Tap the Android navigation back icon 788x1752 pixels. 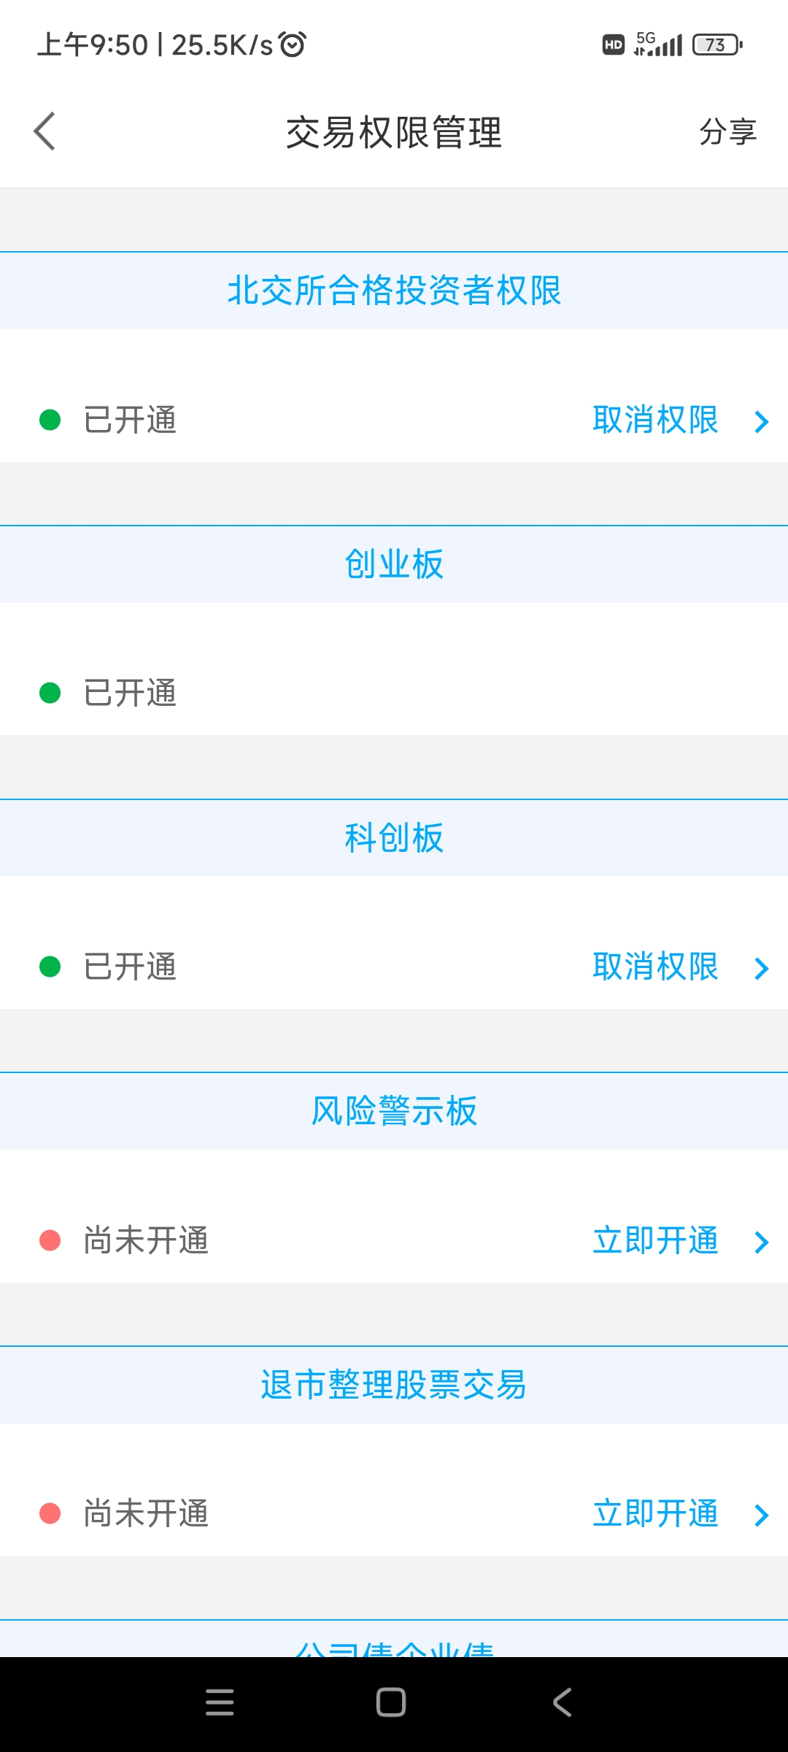pos(562,1702)
